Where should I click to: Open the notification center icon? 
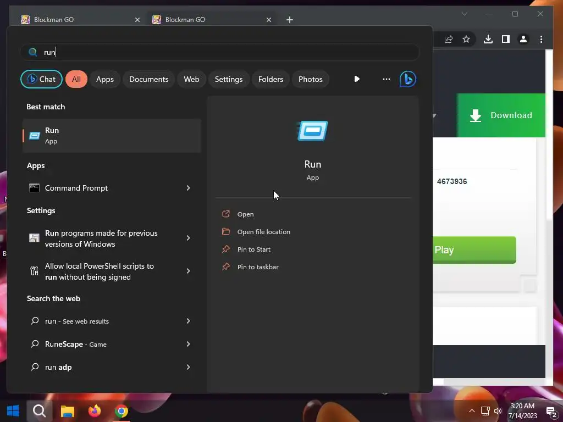(x=551, y=412)
